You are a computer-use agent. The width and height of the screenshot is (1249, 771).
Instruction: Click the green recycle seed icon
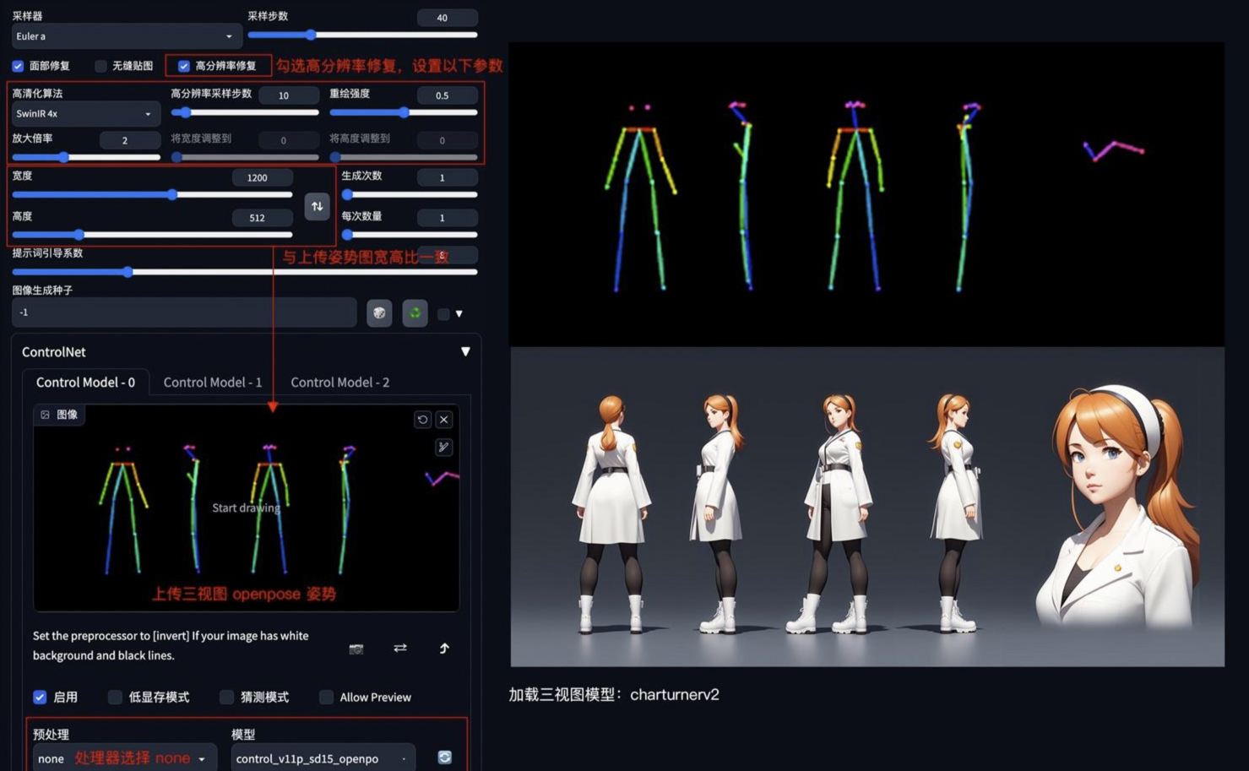(x=415, y=313)
